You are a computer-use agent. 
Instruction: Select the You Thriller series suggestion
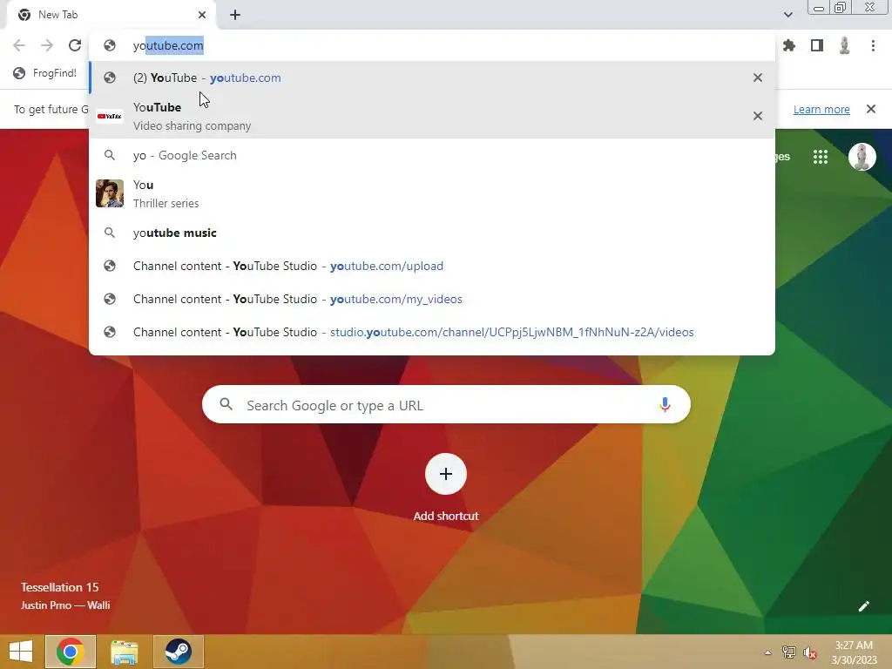432,193
